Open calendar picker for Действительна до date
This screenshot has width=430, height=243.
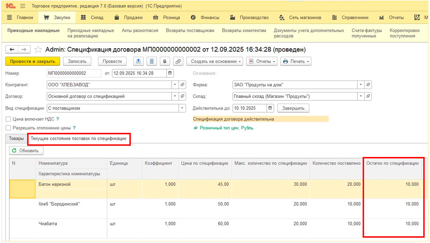pyautogui.click(x=270, y=108)
